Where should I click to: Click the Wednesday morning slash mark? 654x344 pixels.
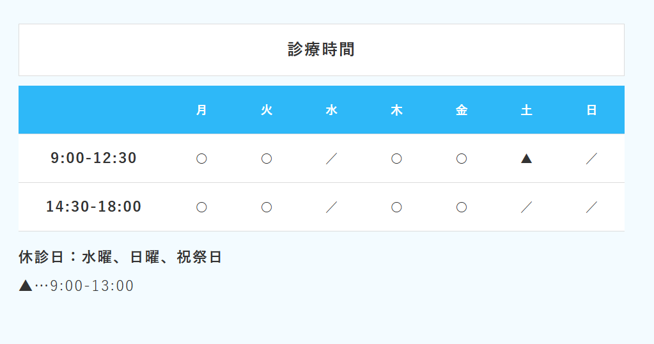331,159
